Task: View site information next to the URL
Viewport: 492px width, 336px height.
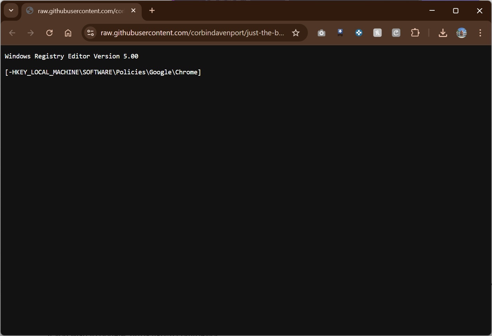Action: pyautogui.click(x=91, y=33)
